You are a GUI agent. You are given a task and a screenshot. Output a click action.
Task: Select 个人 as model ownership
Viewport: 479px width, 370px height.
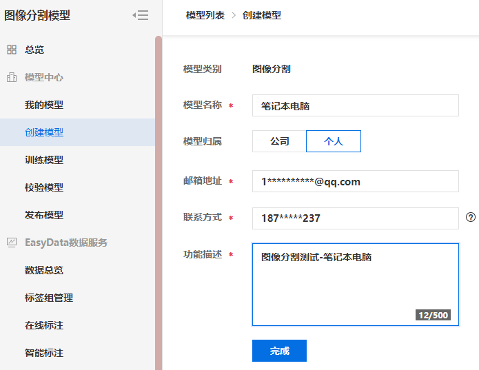click(x=334, y=141)
